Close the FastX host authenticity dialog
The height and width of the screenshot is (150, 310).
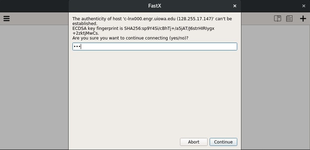(235, 6)
